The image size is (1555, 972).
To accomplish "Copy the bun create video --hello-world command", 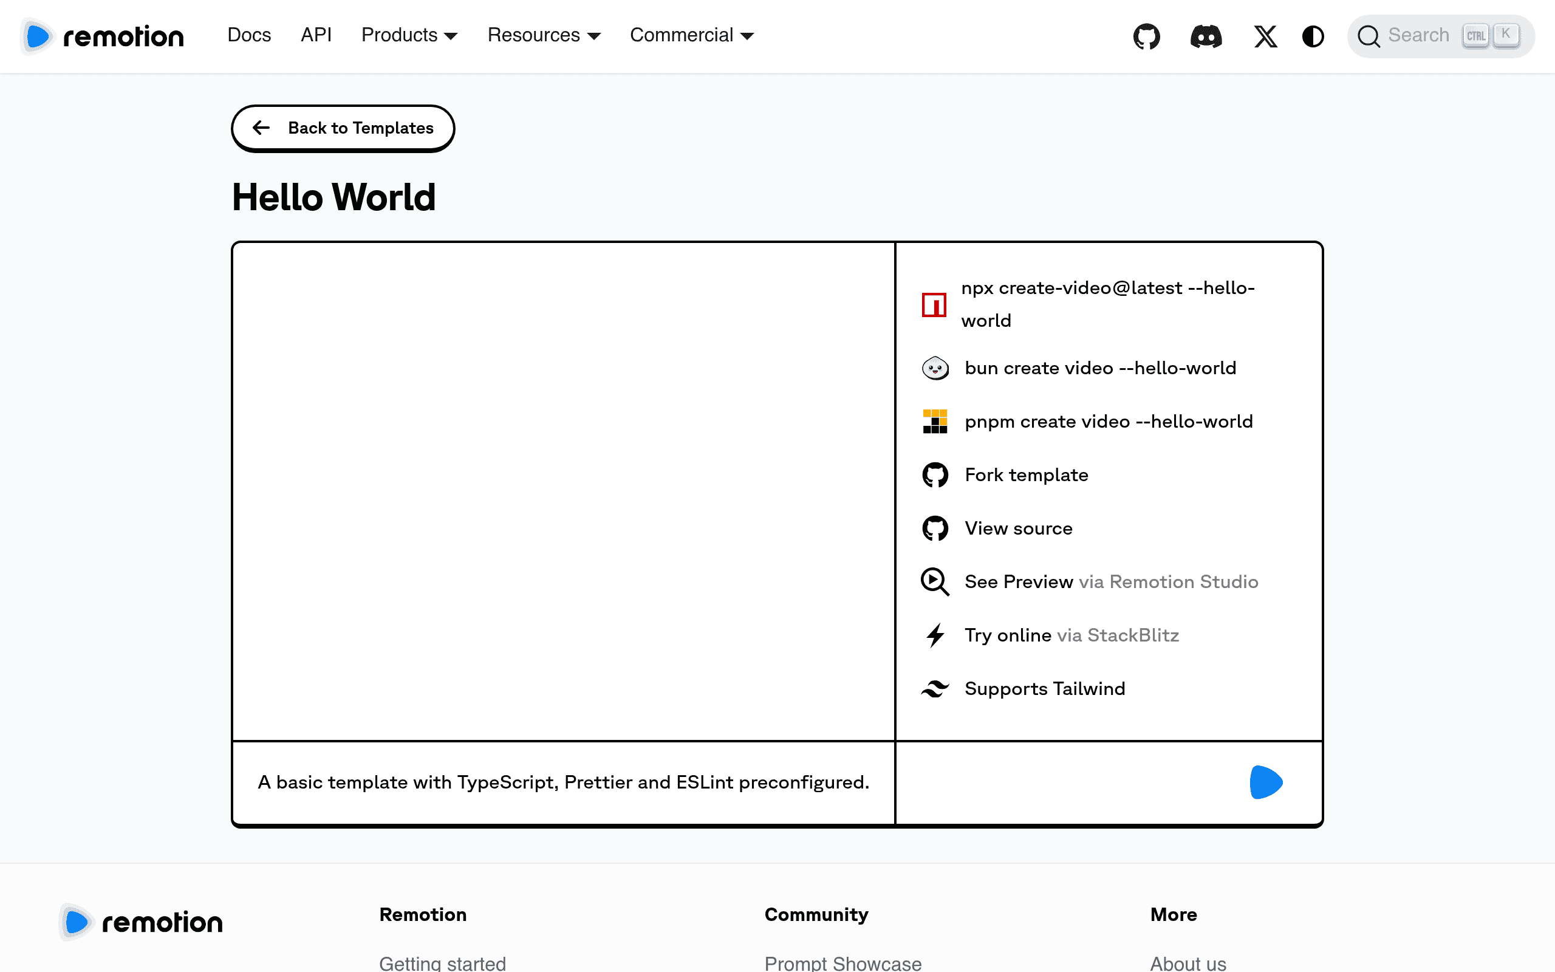I will [1100, 368].
